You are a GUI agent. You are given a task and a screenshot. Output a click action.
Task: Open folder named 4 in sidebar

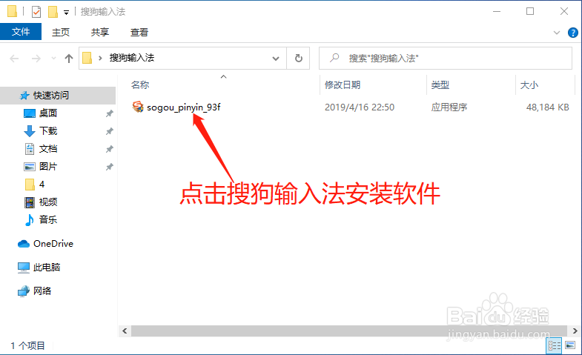pos(42,185)
